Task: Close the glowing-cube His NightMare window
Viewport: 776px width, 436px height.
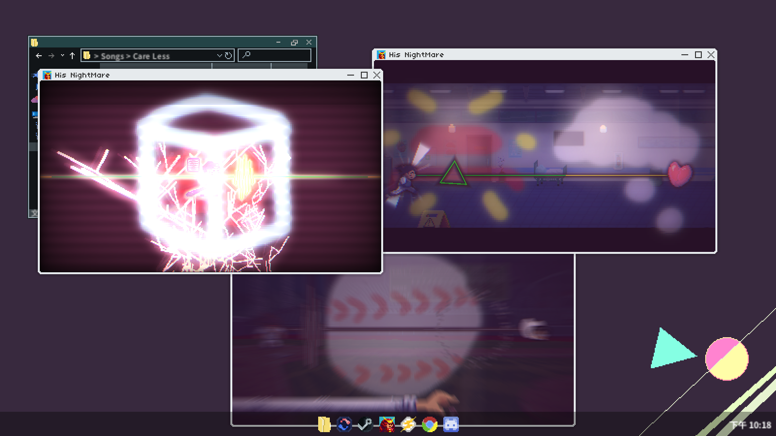Action: [377, 75]
